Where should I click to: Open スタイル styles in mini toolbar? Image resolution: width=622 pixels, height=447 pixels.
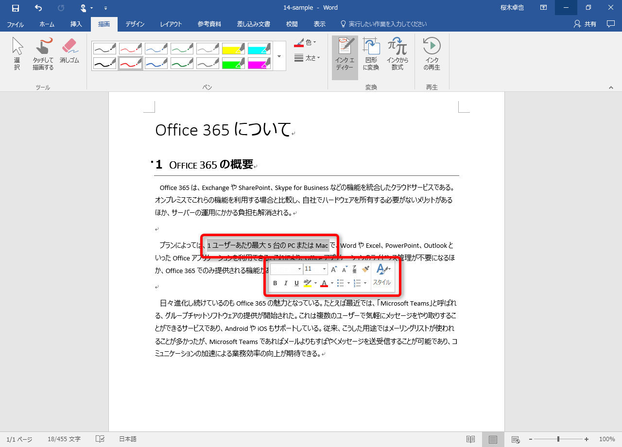(x=382, y=275)
